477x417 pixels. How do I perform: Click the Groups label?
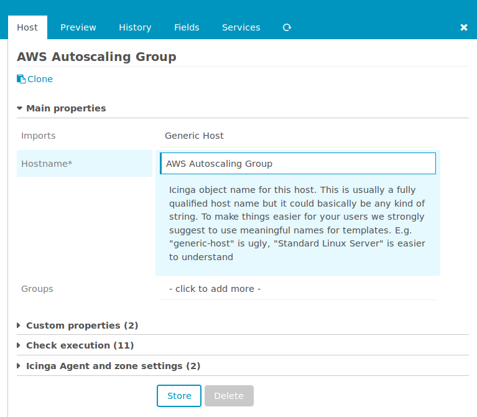[37, 289]
